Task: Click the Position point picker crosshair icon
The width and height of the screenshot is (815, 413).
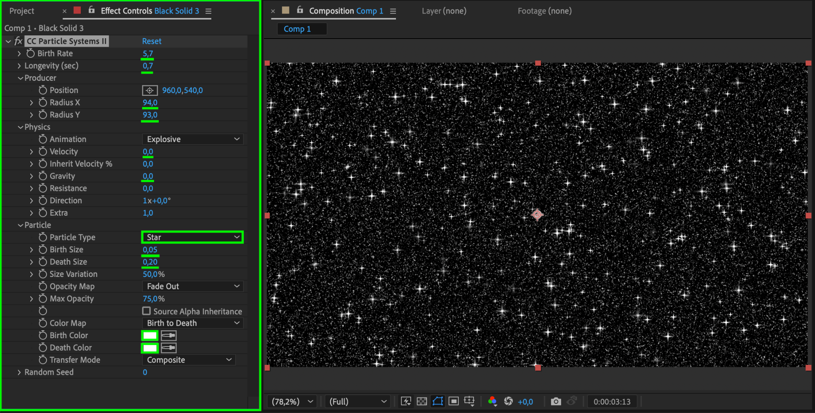Action: click(x=150, y=90)
